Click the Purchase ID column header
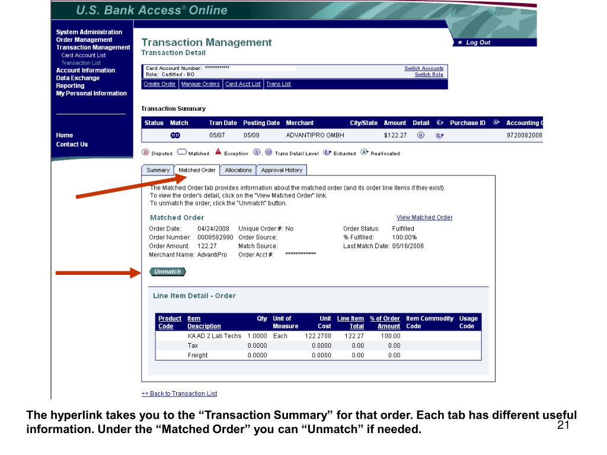 (x=467, y=123)
